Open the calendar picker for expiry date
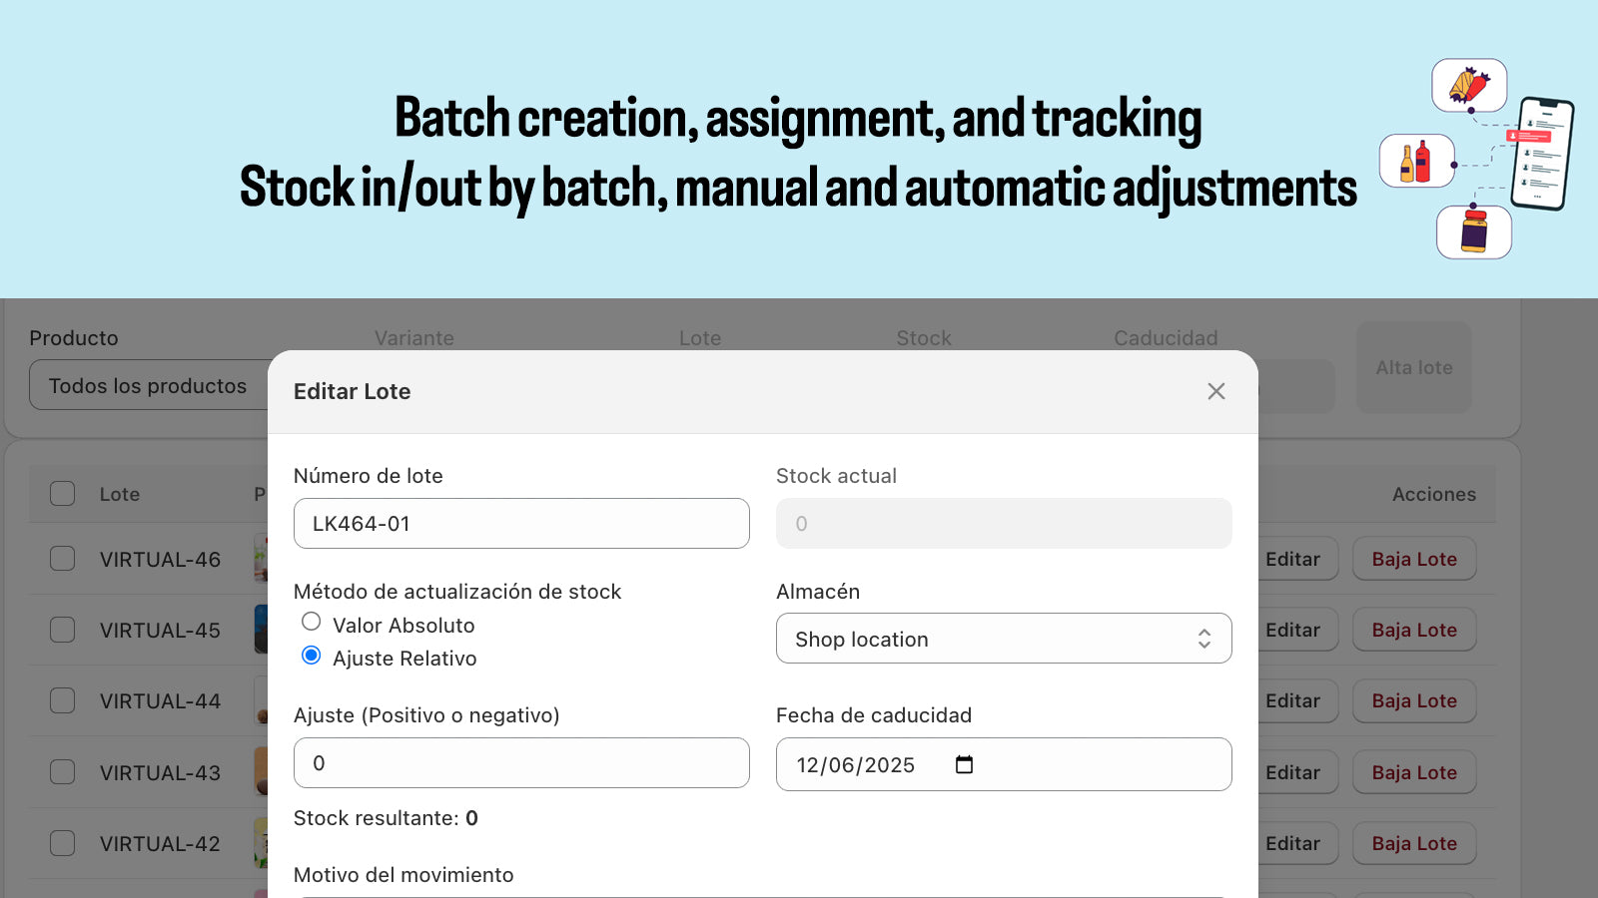 tap(964, 764)
